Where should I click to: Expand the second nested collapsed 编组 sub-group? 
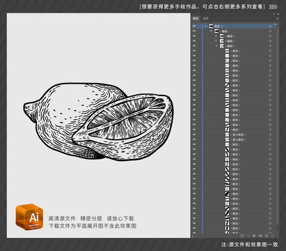pyautogui.click(x=216, y=41)
